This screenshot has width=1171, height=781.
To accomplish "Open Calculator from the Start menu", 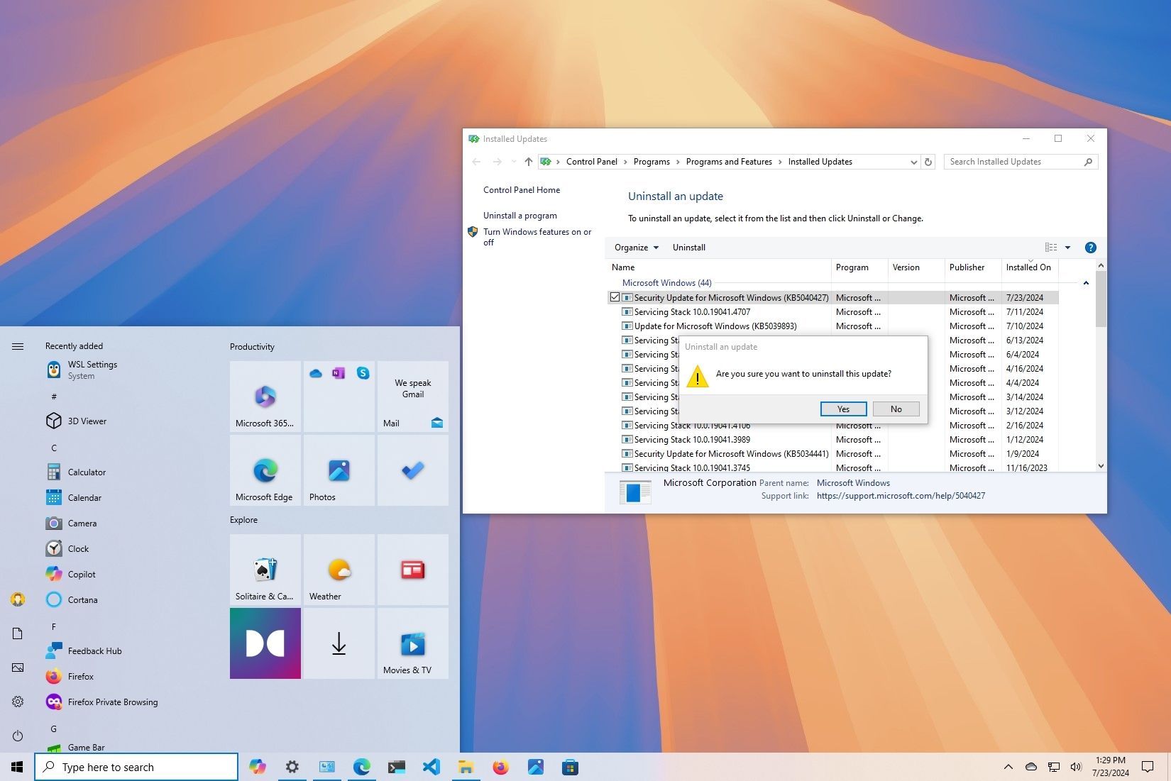I will (x=86, y=472).
